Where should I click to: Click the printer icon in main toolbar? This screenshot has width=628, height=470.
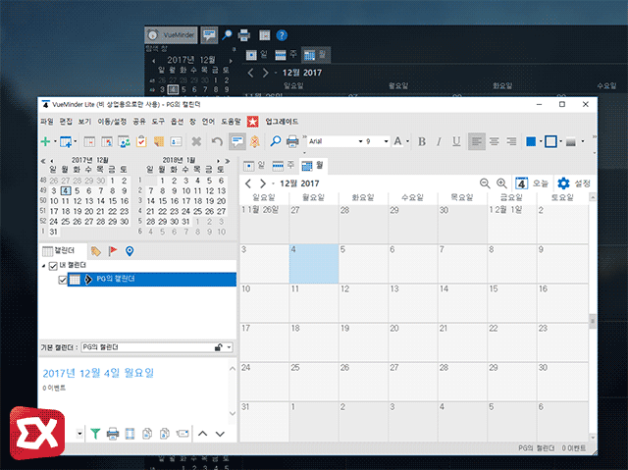coord(292,141)
